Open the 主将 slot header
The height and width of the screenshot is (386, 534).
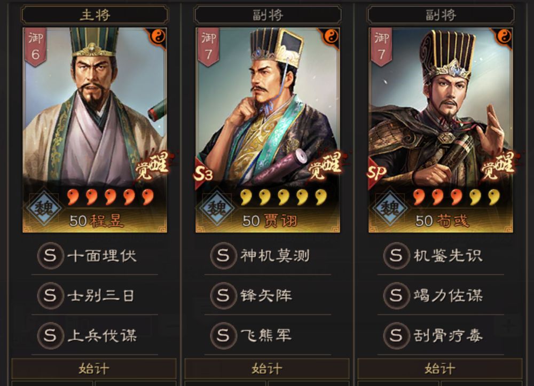(95, 15)
